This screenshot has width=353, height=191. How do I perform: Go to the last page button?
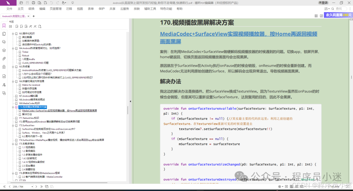pos(42,186)
